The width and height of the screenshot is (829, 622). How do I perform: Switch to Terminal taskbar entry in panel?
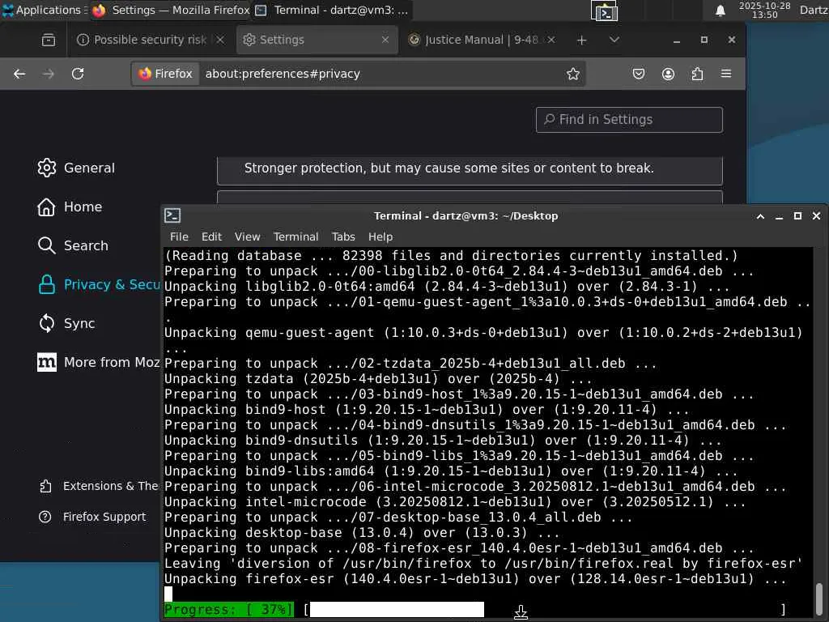[333, 10]
